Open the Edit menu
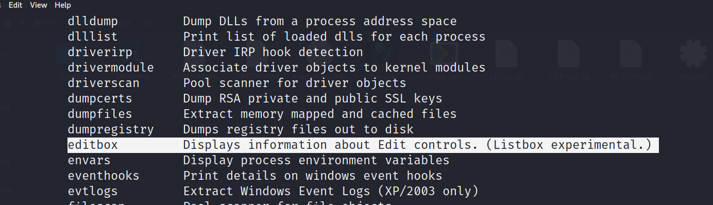 15,5
